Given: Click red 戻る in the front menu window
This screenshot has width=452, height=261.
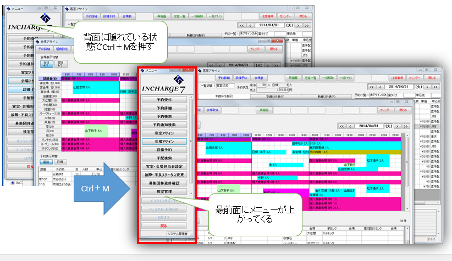Looking at the screenshot, I should click(x=164, y=226).
